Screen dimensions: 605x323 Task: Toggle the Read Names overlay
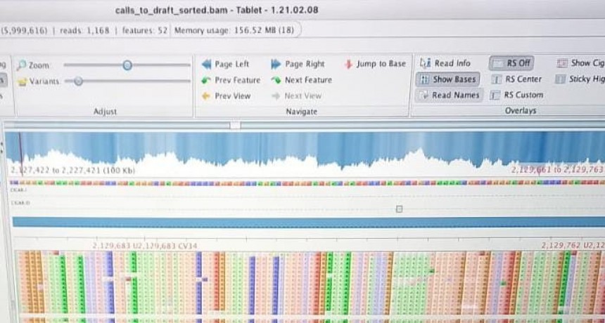449,95
